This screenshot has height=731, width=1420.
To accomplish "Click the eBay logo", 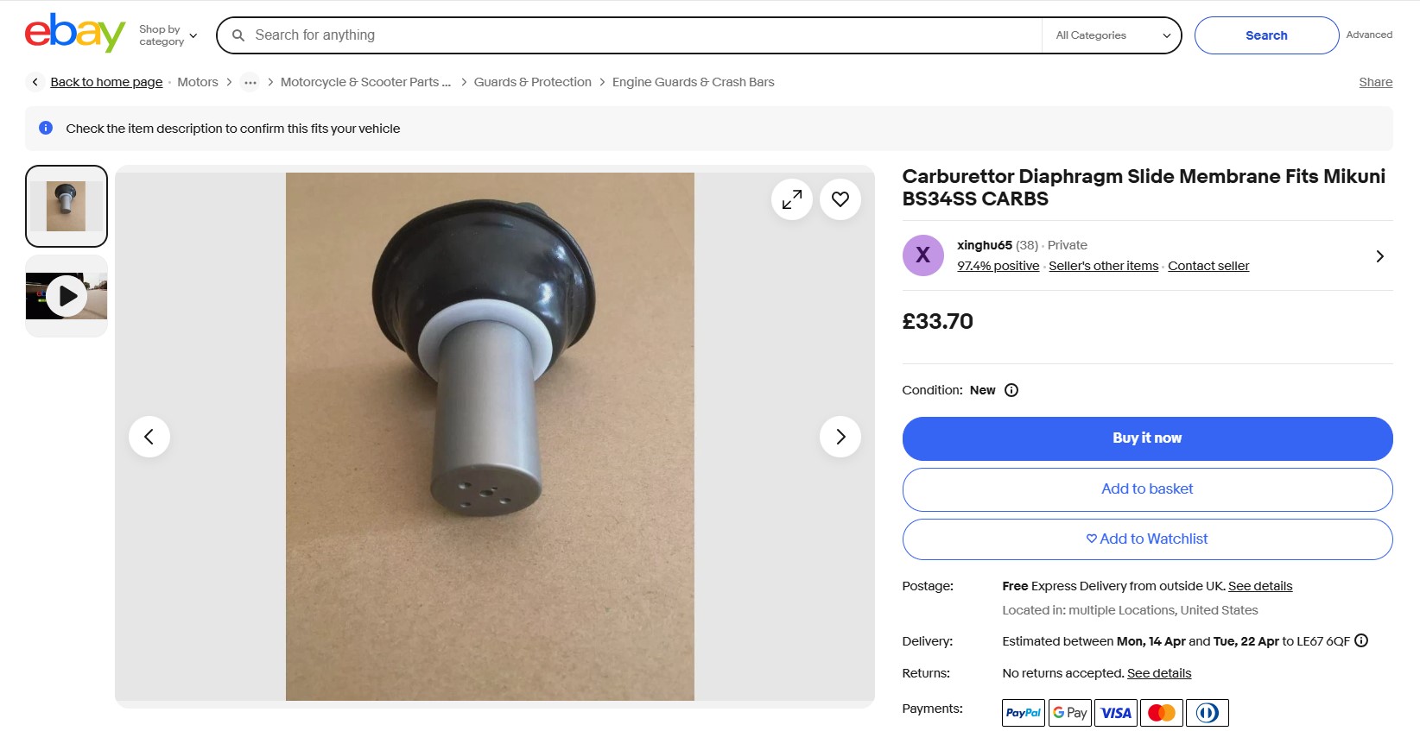I will [x=74, y=34].
